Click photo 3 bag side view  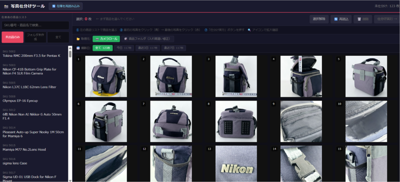click(236, 76)
